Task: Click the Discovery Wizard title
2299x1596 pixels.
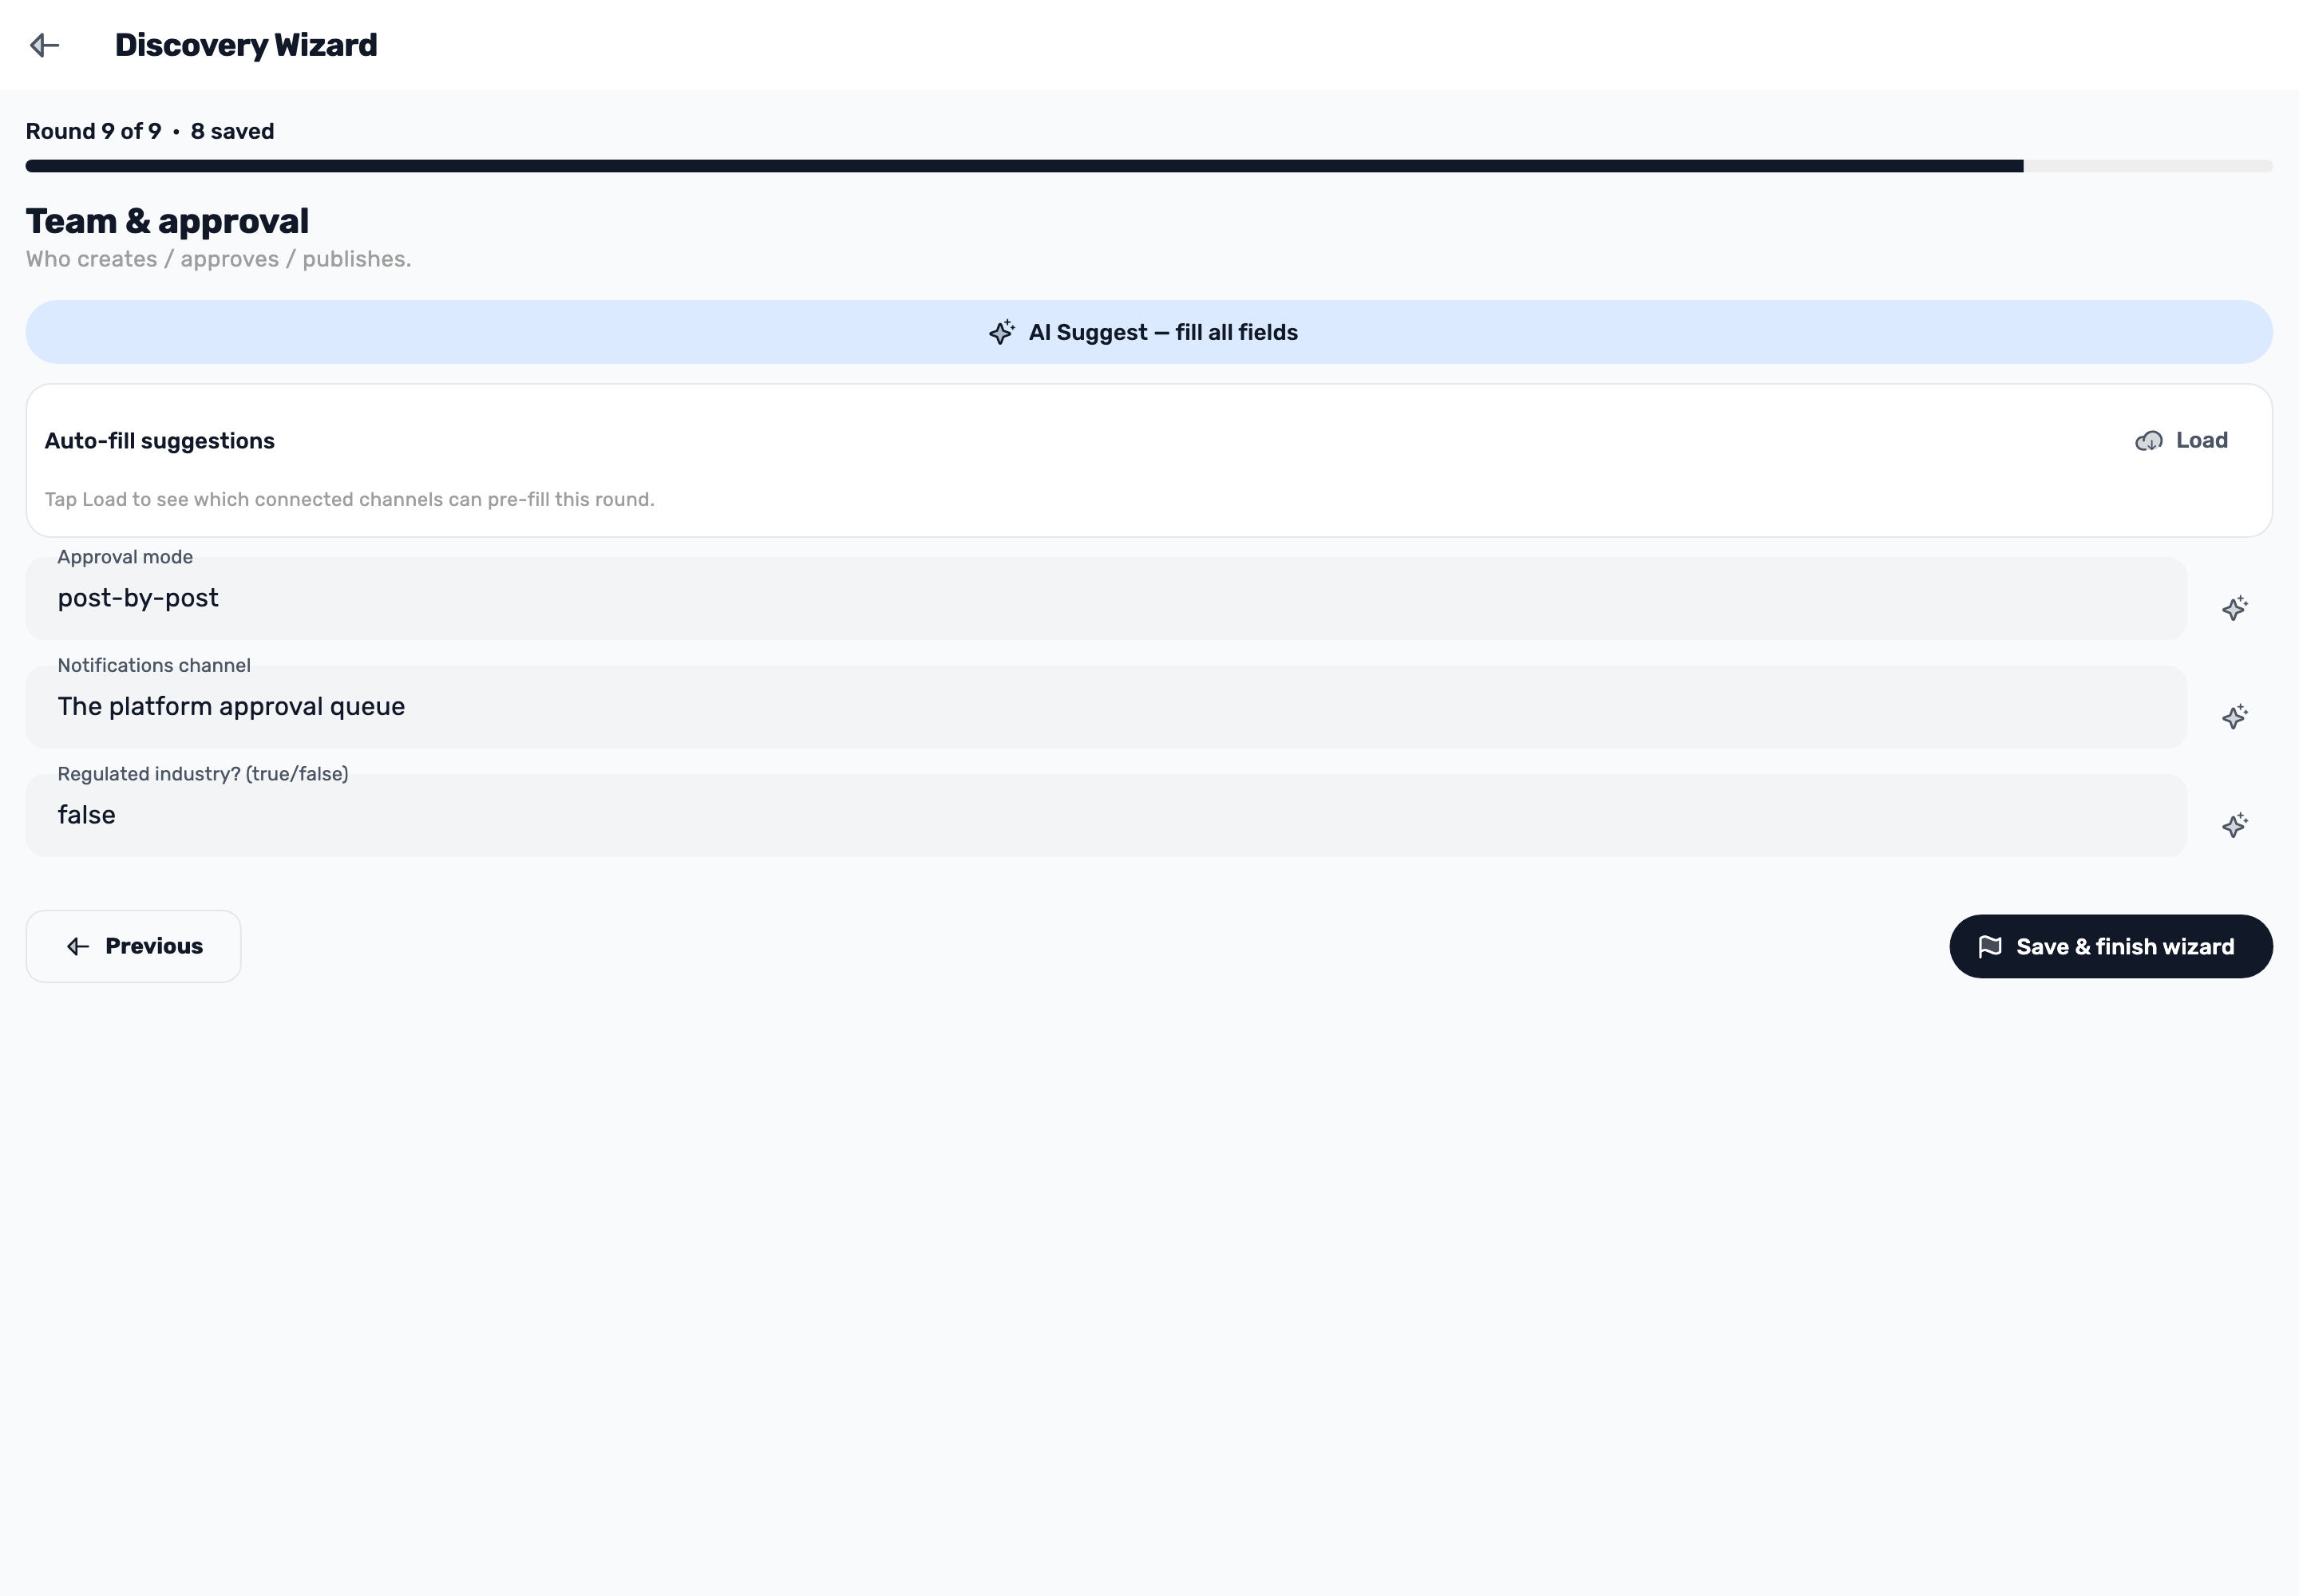Action: (246, 45)
